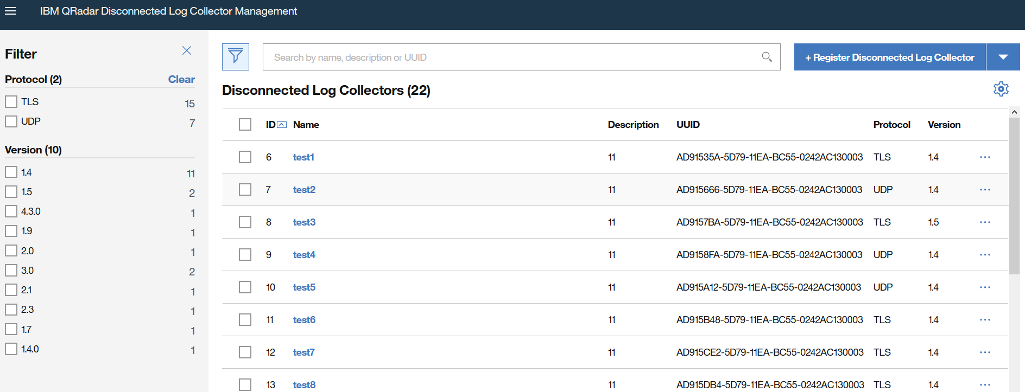Open the test3 collector link
Screen dimensions: 1025x392
click(x=304, y=222)
